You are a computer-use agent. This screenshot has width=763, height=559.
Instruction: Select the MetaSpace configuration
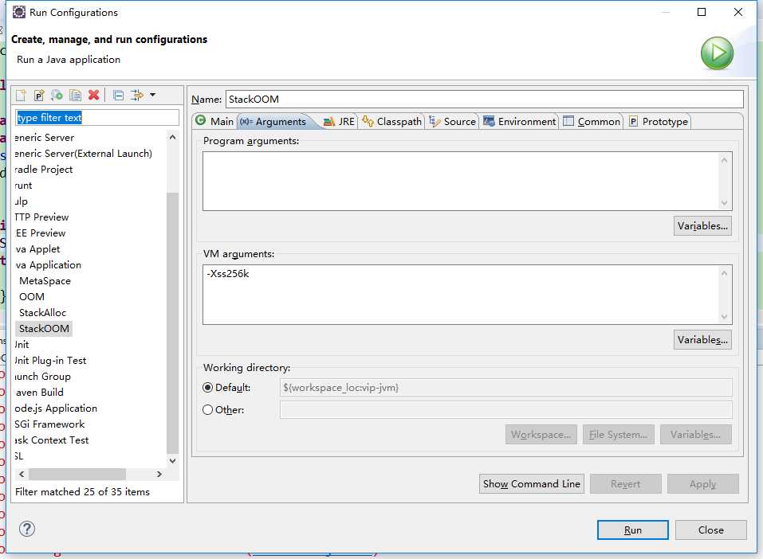45,281
